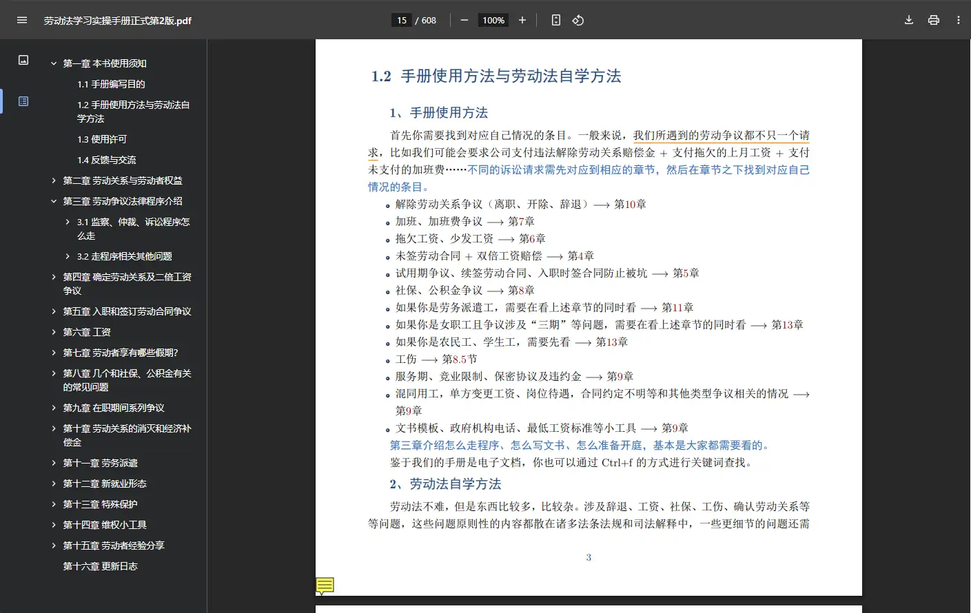Click the fit-to-page icon
The width and height of the screenshot is (971, 613).
click(555, 20)
